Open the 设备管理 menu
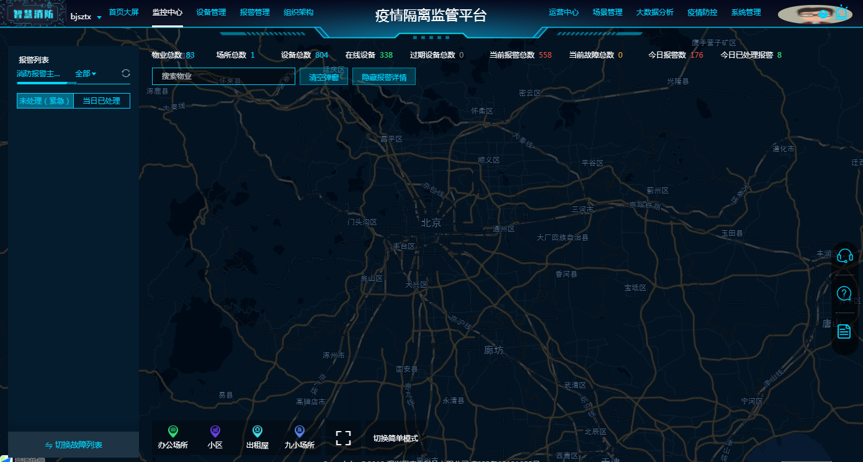Viewport: 863px width, 462px height. point(211,12)
